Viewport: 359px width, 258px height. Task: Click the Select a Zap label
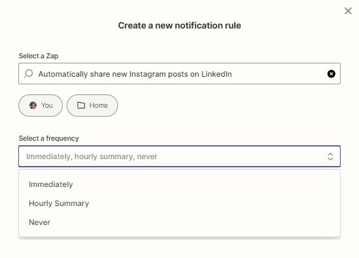click(x=39, y=56)
